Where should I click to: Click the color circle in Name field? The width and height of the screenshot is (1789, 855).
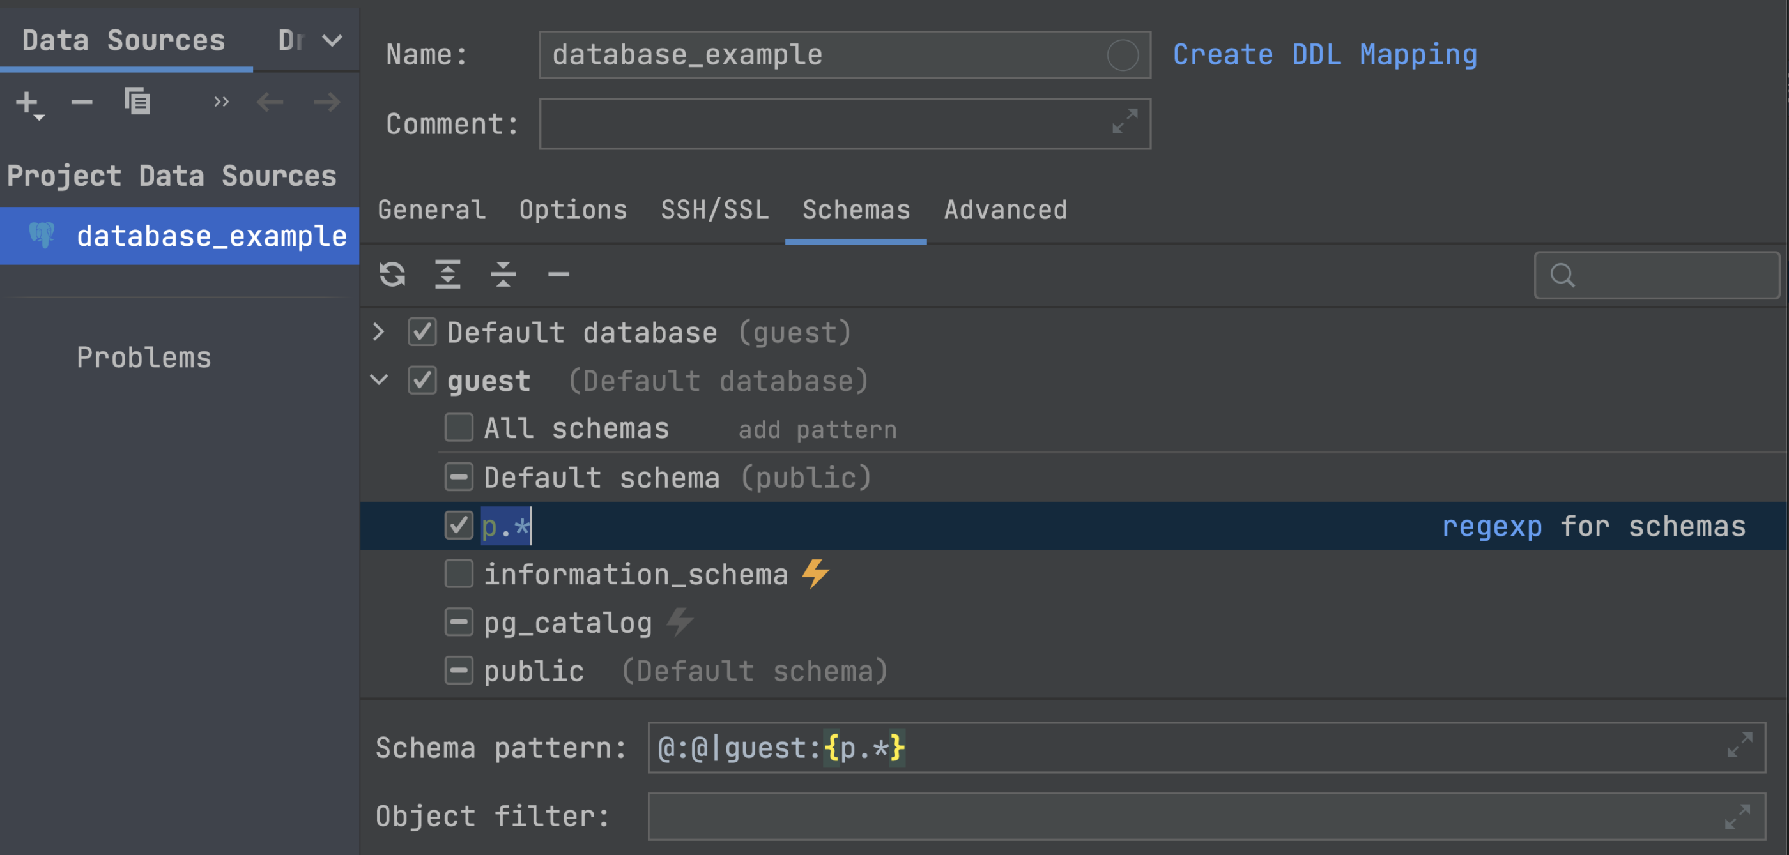pyautogui.click(x=1123, y=55)
